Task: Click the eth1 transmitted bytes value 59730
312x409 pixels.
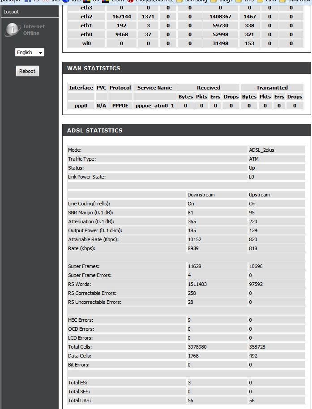Action: [x=220, y=26]
